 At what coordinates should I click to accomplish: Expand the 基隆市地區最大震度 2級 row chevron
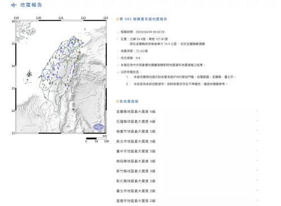tap(257, 200)
